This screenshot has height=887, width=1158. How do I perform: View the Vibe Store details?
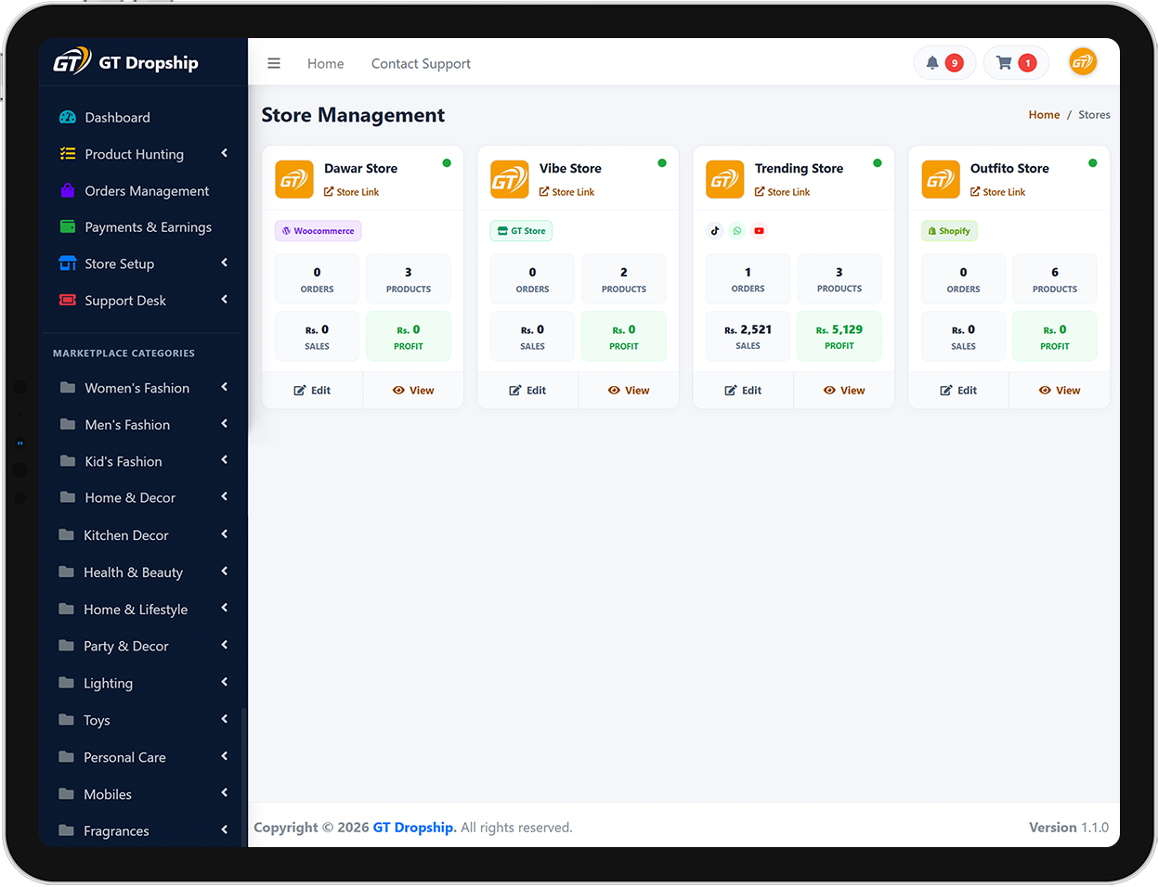point(629,391)
